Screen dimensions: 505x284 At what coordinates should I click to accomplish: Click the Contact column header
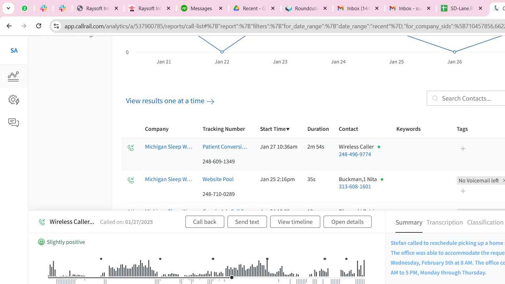point(348,129)
